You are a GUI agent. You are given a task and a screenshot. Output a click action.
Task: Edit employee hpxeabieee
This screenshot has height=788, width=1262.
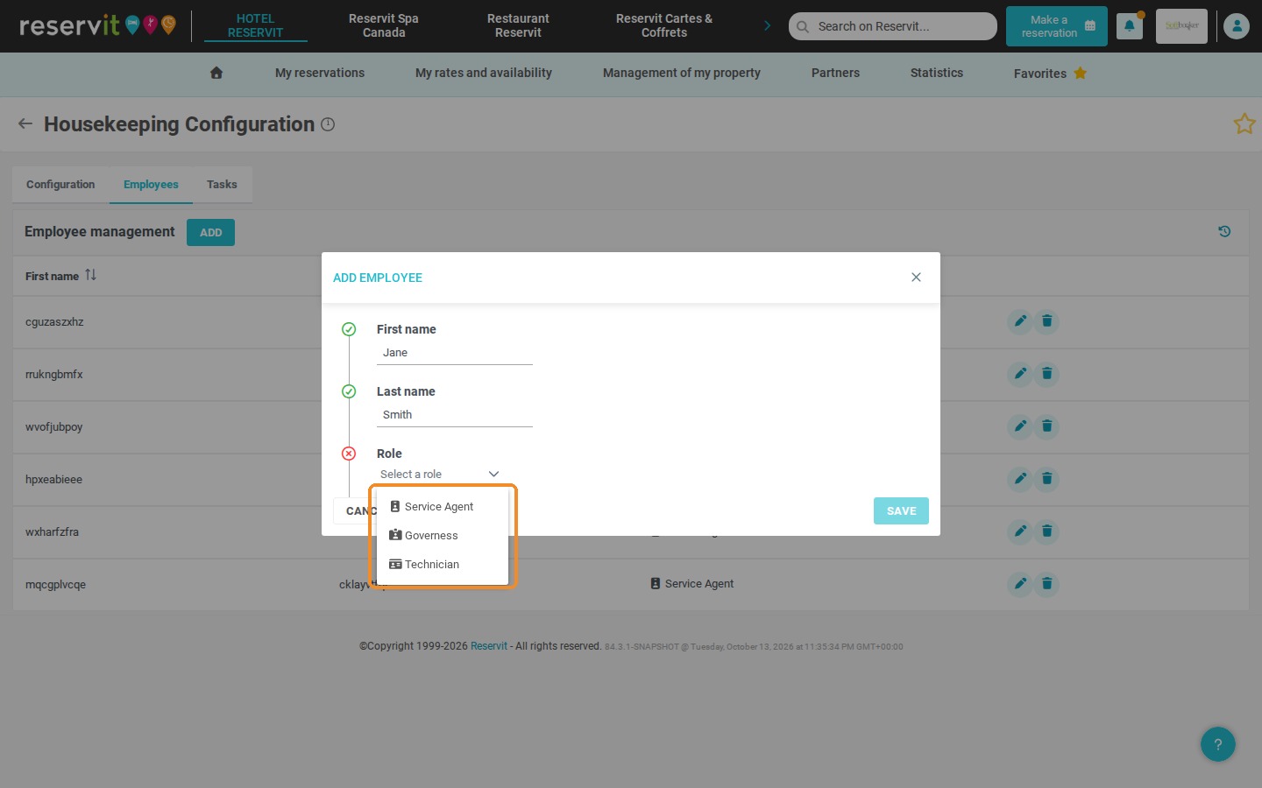pyautogui.click(x=1020, y=479)
